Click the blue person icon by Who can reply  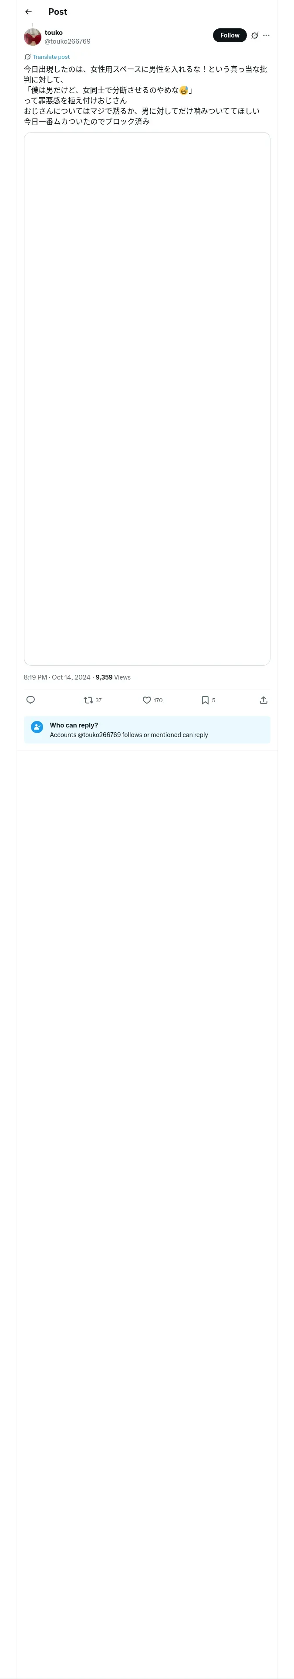[37, 727]
